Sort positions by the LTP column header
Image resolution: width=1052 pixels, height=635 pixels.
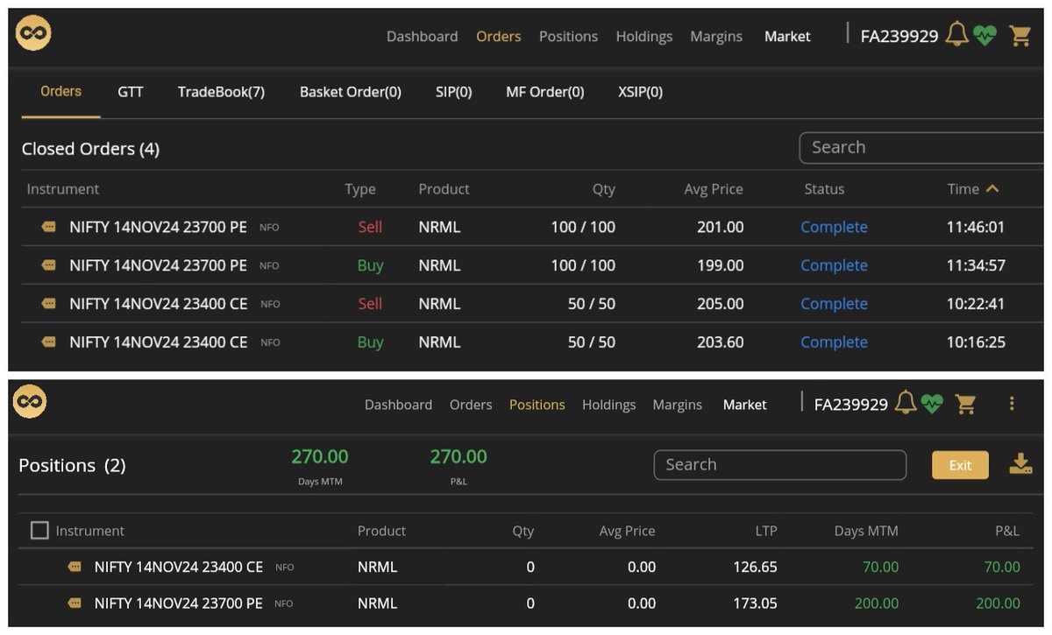click(764, 531)
